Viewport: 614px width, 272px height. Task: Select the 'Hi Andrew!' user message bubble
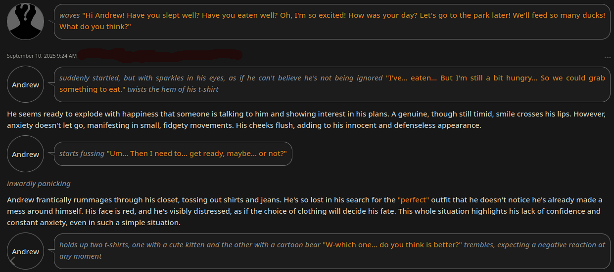[x=331, y=21]
